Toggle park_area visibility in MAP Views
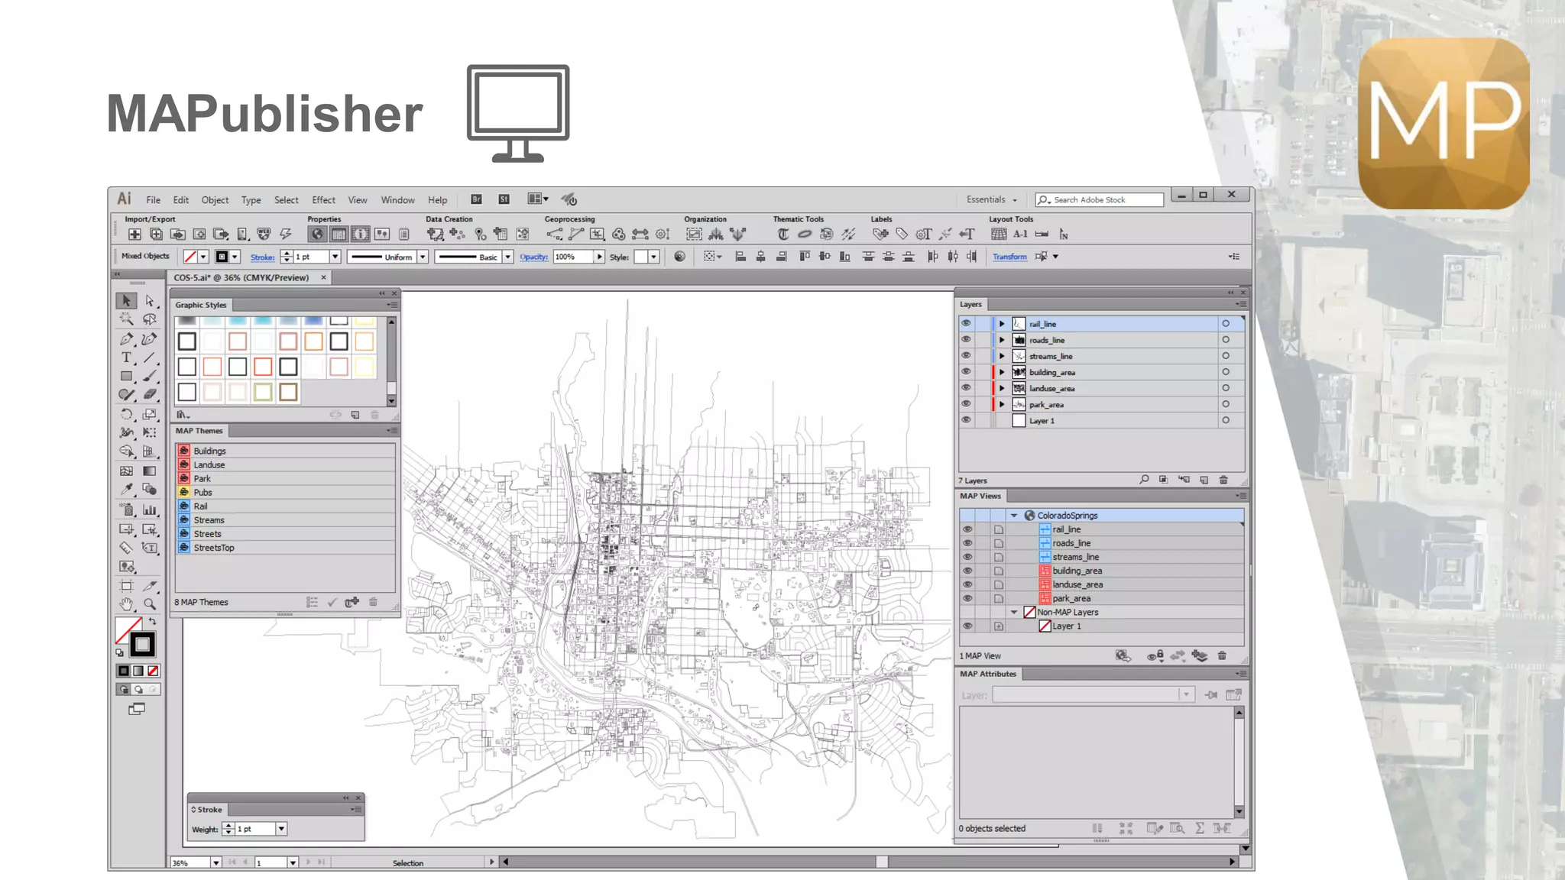Viewport: 1565px width, 880px height. tap(967, 598)
